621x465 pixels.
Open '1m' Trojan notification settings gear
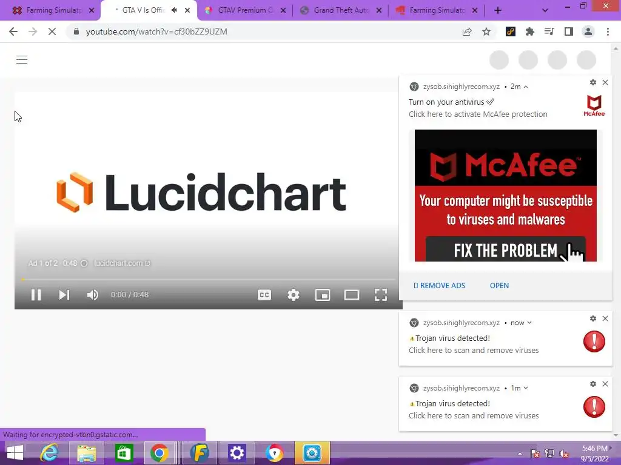click(x=593, y=383)
